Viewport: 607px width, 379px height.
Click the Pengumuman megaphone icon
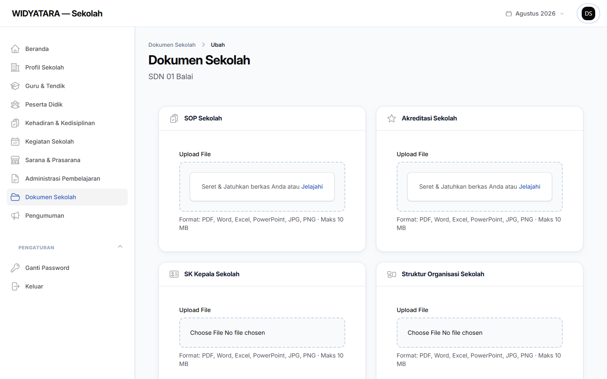pos(15,216)
